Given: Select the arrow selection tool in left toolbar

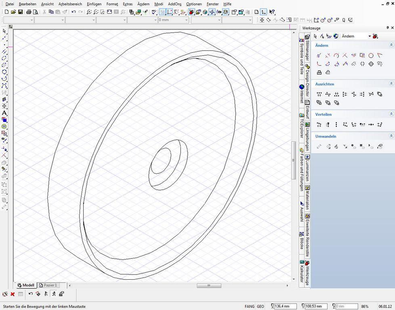Looking at the screenshot, I should click(x=4, y=31).
